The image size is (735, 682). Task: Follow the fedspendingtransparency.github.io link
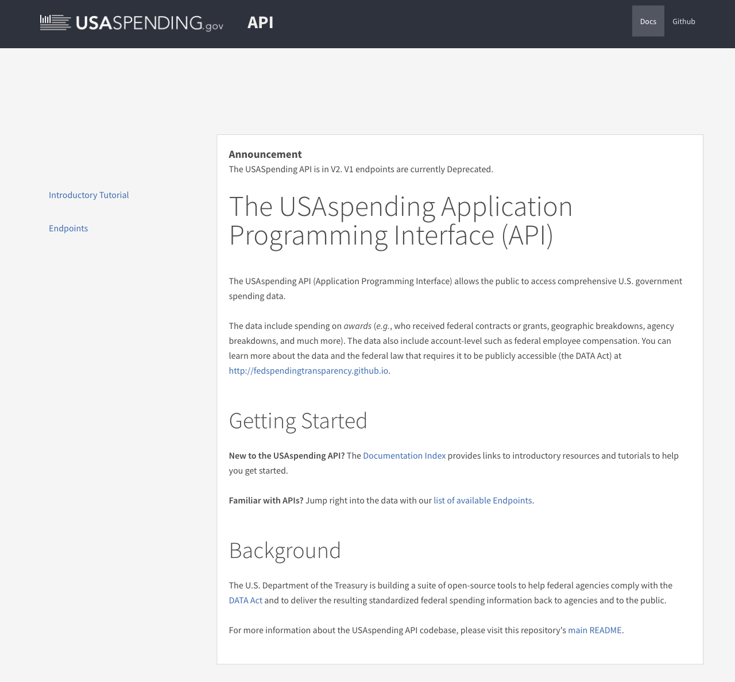tap(308, 371)
